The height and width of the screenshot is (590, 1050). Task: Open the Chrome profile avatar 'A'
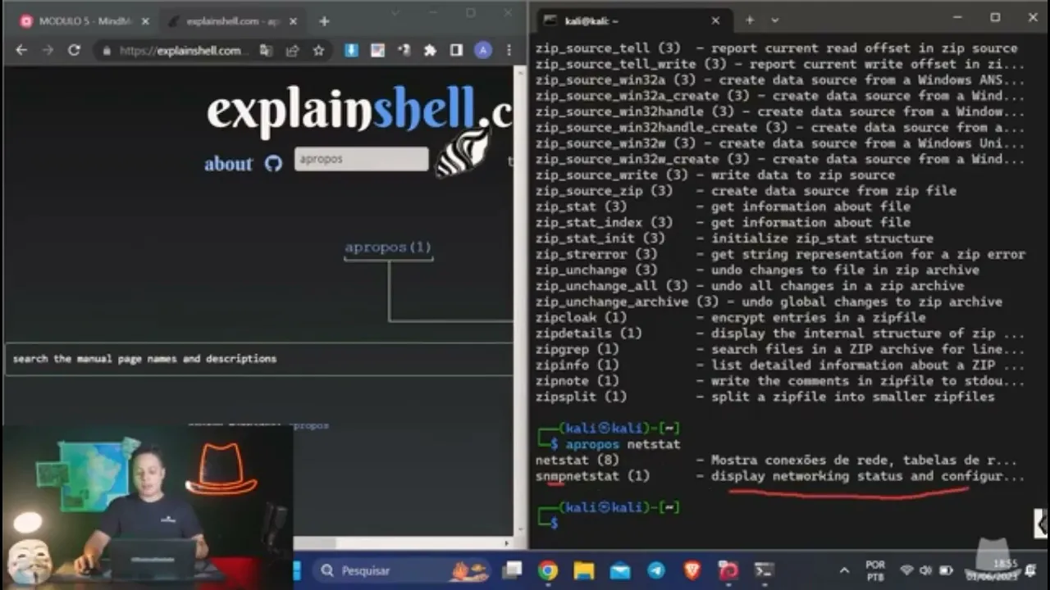(483, 51)
